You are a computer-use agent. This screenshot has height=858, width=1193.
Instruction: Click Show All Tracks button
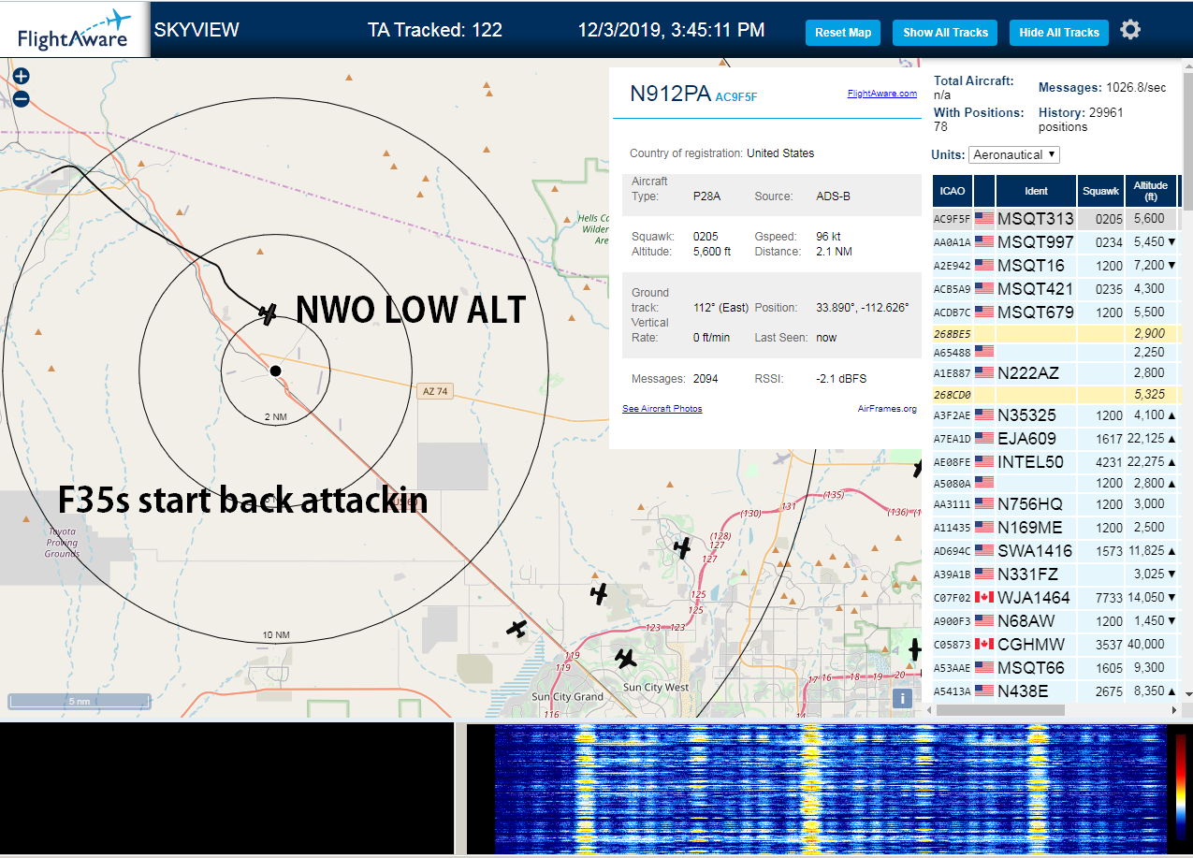945,32
